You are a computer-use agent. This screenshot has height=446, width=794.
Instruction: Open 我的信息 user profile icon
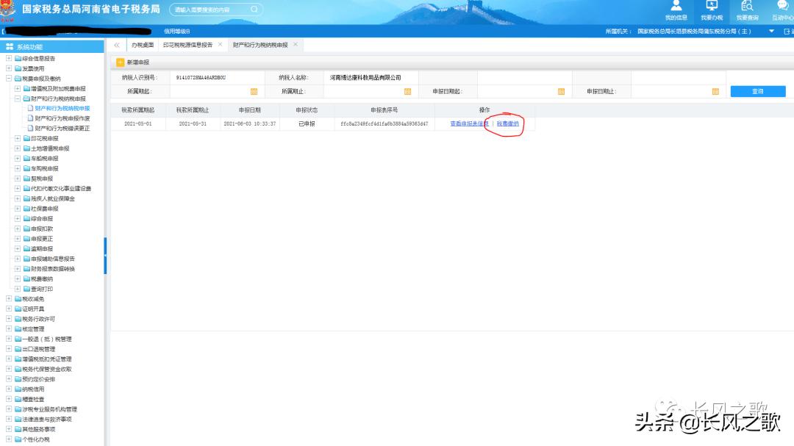pyautogui.click(x=676, y=7)
